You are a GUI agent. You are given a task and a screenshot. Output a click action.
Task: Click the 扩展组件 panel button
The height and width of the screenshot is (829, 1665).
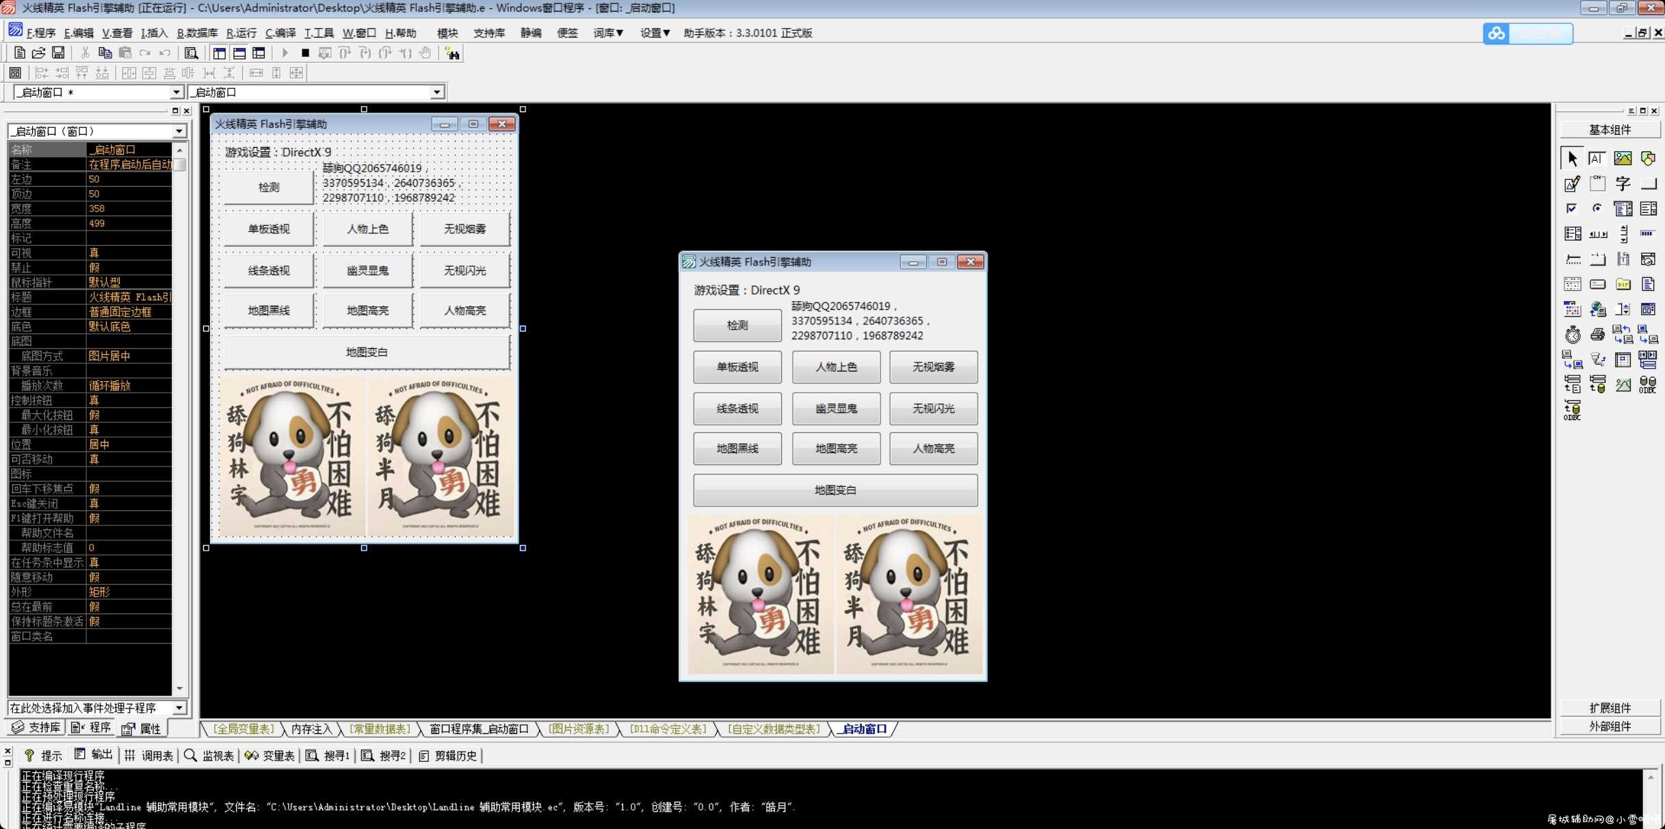(x=1610, y=708)
